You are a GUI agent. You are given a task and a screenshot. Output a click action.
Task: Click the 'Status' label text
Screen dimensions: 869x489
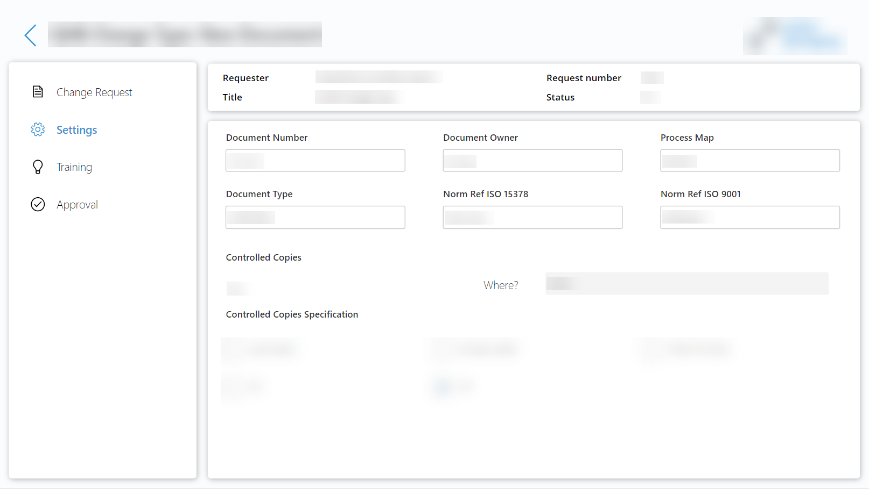(x=560, y=97)
